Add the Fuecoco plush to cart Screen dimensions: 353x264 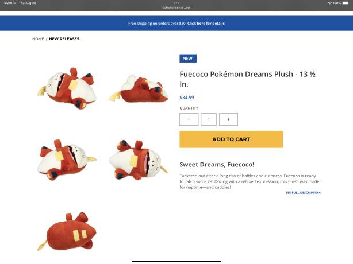tap(231, 139)
